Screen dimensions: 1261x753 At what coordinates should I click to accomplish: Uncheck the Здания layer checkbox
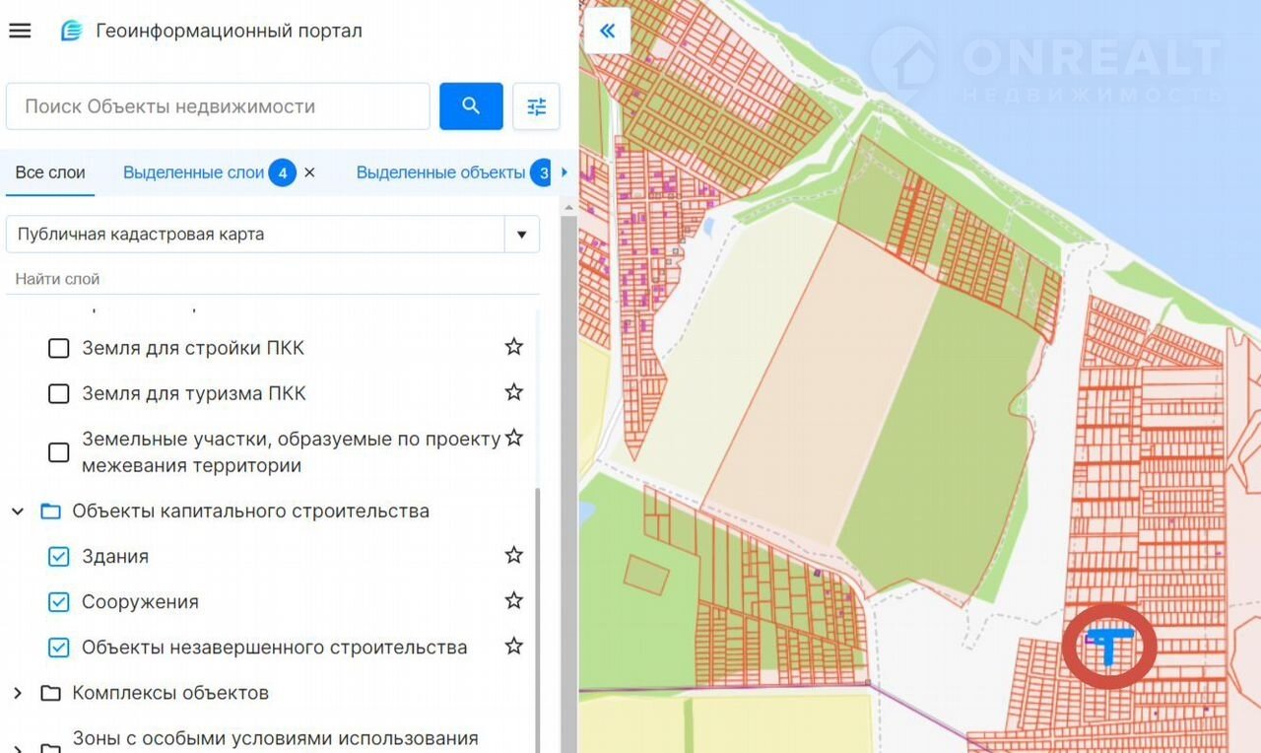tap(59, 557)
